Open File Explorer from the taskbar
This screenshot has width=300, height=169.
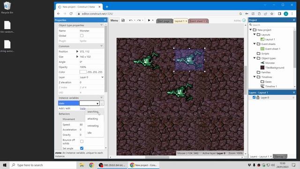82,165
